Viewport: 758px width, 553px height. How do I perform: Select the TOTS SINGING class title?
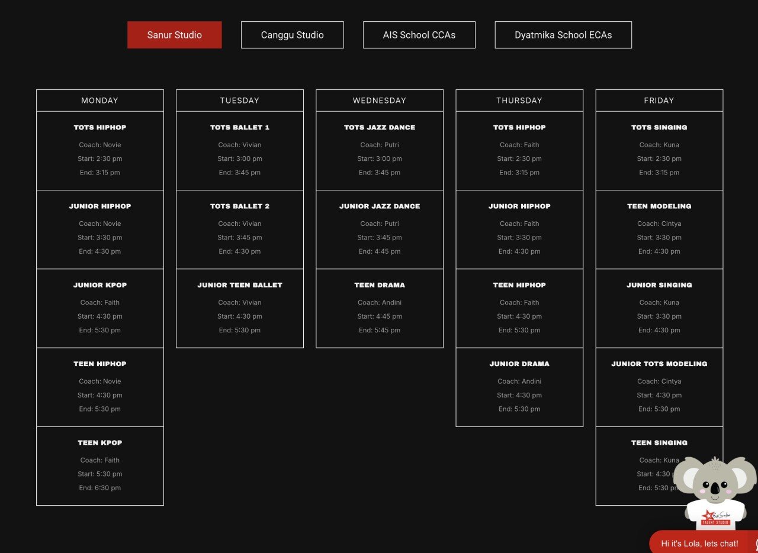point(659,127)
